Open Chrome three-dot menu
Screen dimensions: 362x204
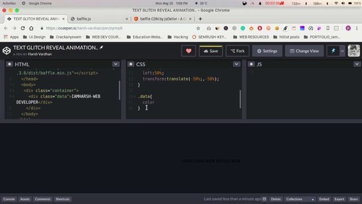pos(357,28)
